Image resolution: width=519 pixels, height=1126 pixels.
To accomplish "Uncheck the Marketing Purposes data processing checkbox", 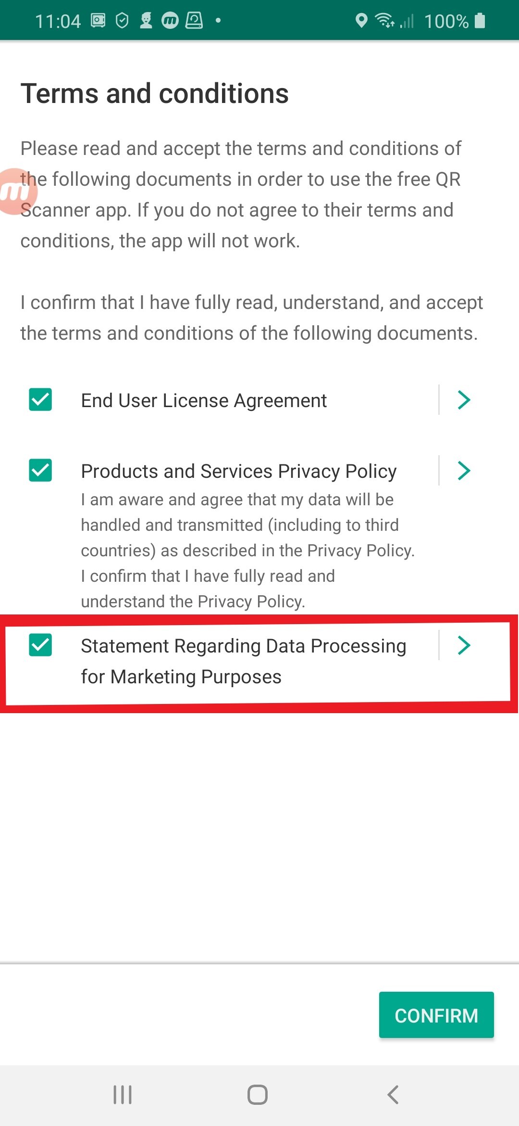I will 40,645.
